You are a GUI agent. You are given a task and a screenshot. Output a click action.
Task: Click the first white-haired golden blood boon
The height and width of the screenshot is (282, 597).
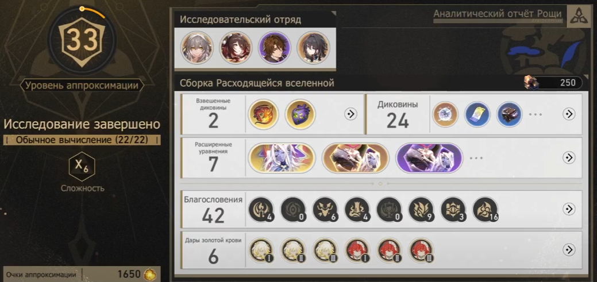pyautogui.click(x=261, y=250)
